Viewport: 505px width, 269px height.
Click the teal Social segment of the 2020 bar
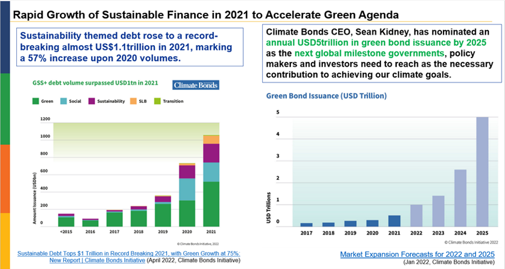187,189
